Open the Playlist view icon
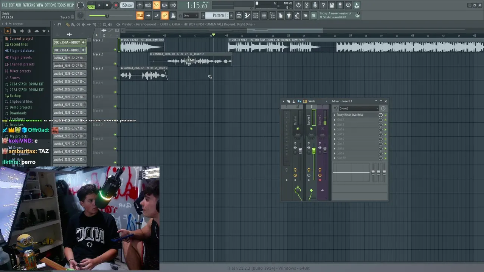Screen dimensions: 484x272 239,15
